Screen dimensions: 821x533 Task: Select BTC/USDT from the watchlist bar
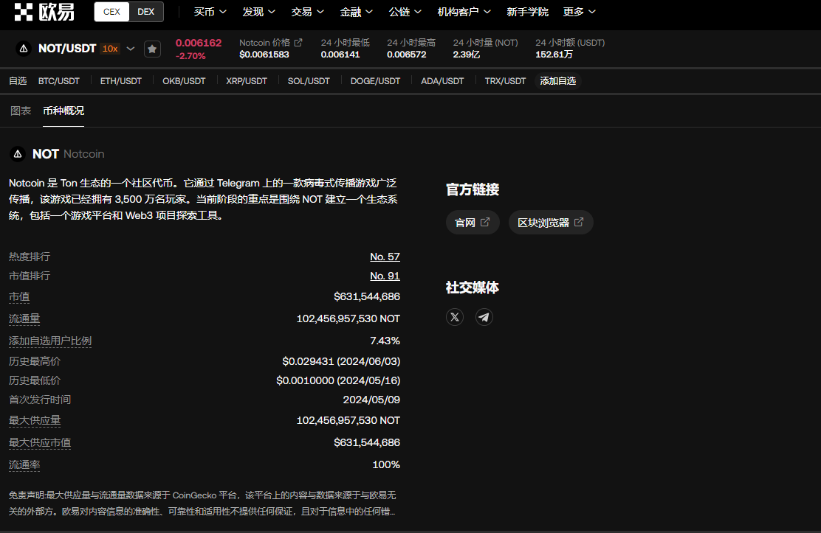[59, 81]
